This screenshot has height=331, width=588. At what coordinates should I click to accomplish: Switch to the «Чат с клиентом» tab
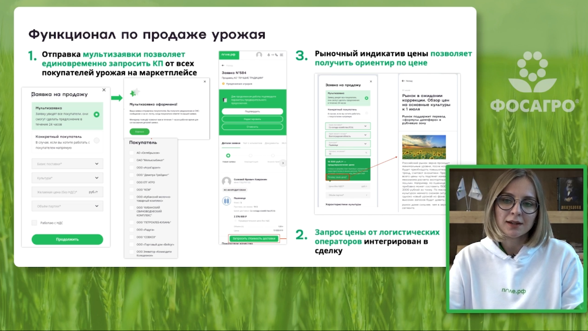(x=253, y=143)
